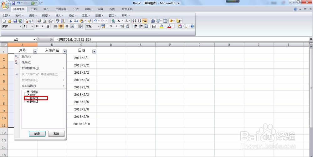The height and width of the screenshot is (157, 313).
Task: Click the New blank workbook icon
Action: click(4, 21)
